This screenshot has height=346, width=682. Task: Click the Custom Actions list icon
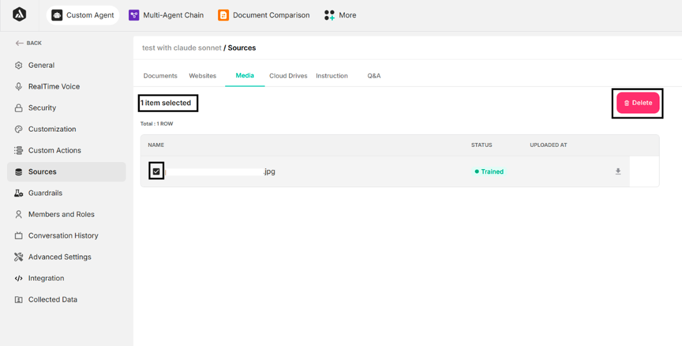[19, 150]
